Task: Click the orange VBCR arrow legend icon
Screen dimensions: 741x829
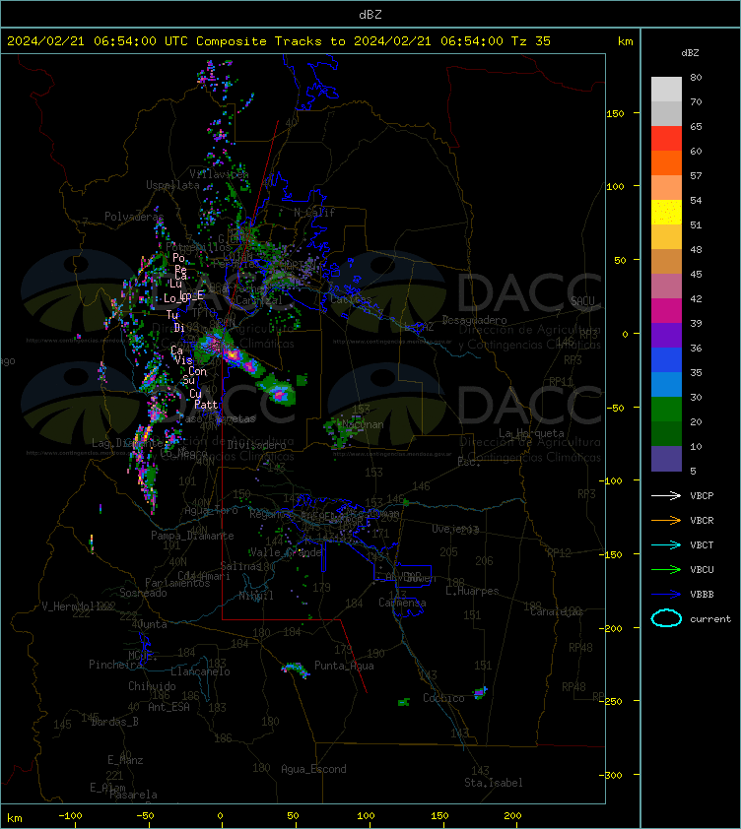Action: 666,520
